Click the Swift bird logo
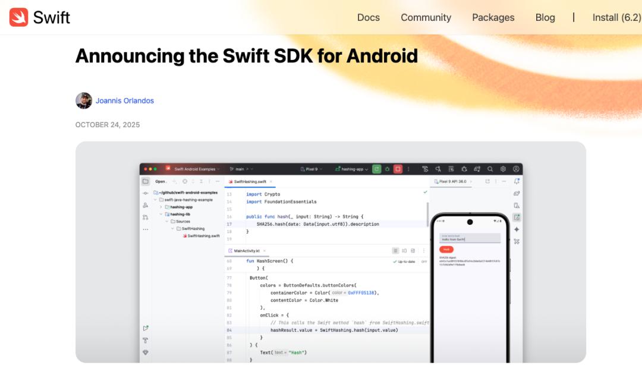 [19, 17]
